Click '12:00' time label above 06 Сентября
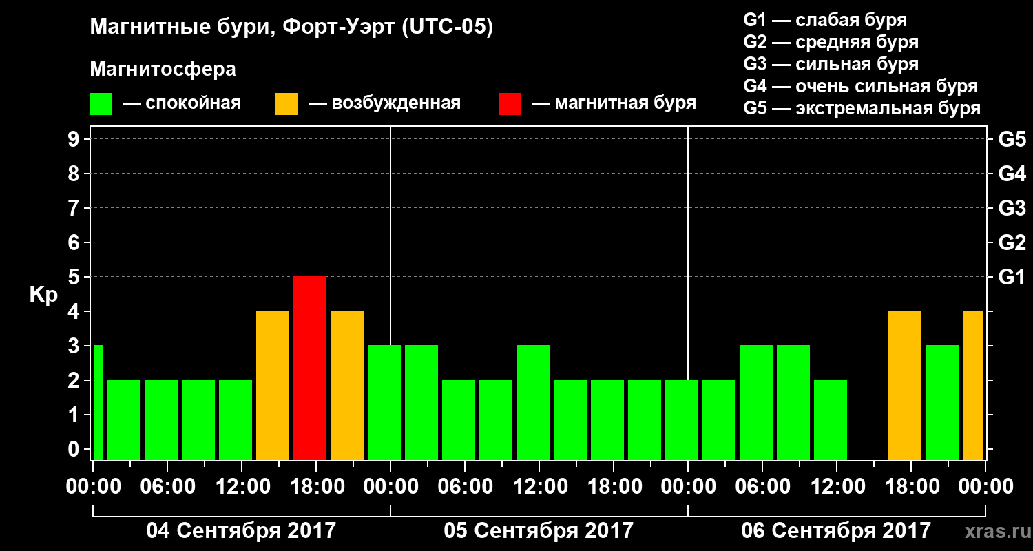1033x551 pixels. [x=837, y=486]
